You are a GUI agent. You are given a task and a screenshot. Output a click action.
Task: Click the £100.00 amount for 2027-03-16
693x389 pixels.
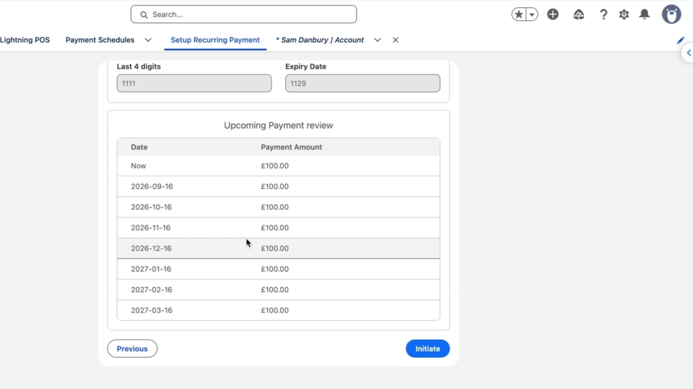275,310
